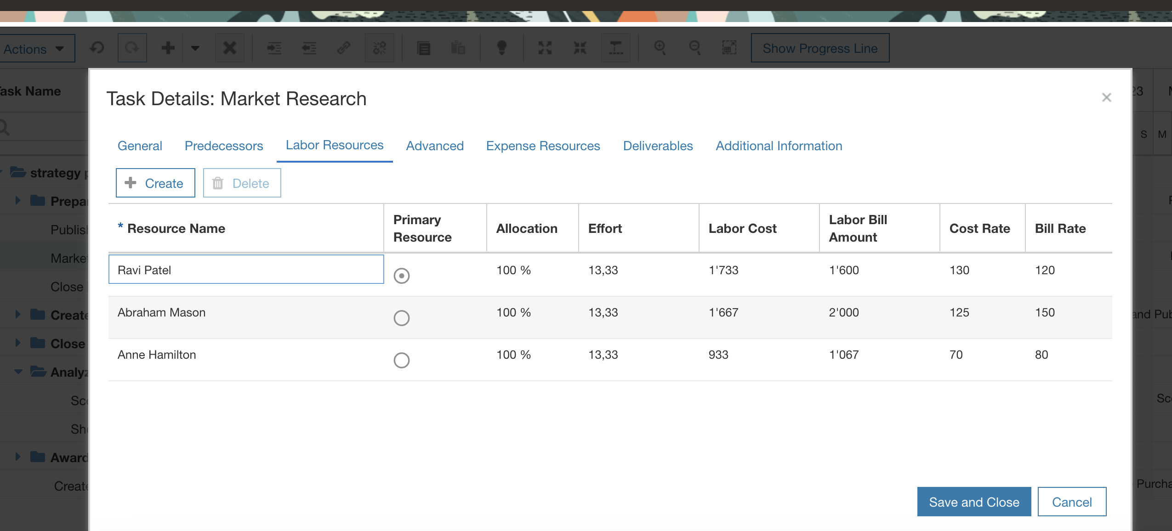This screenshot has width=1172, height=531.
Task: Click the expand all arrows icon
Action: coord(545,48)
